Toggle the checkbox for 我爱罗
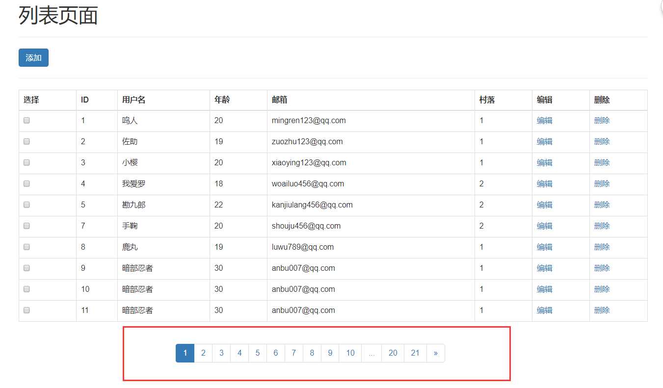 27,183
